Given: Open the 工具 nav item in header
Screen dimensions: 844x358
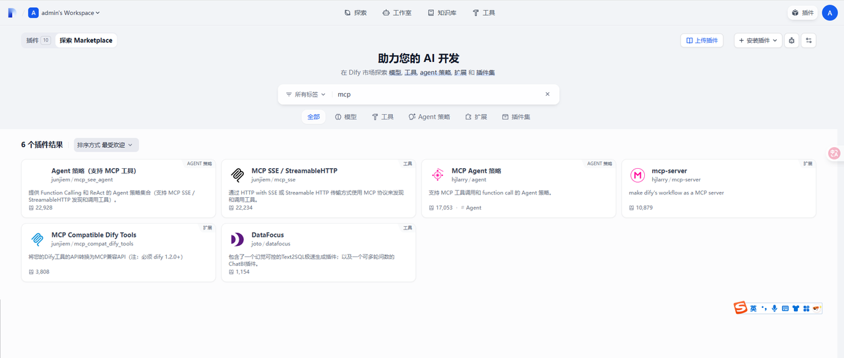Looking at the screenshot, I should (x=483, y=13).
